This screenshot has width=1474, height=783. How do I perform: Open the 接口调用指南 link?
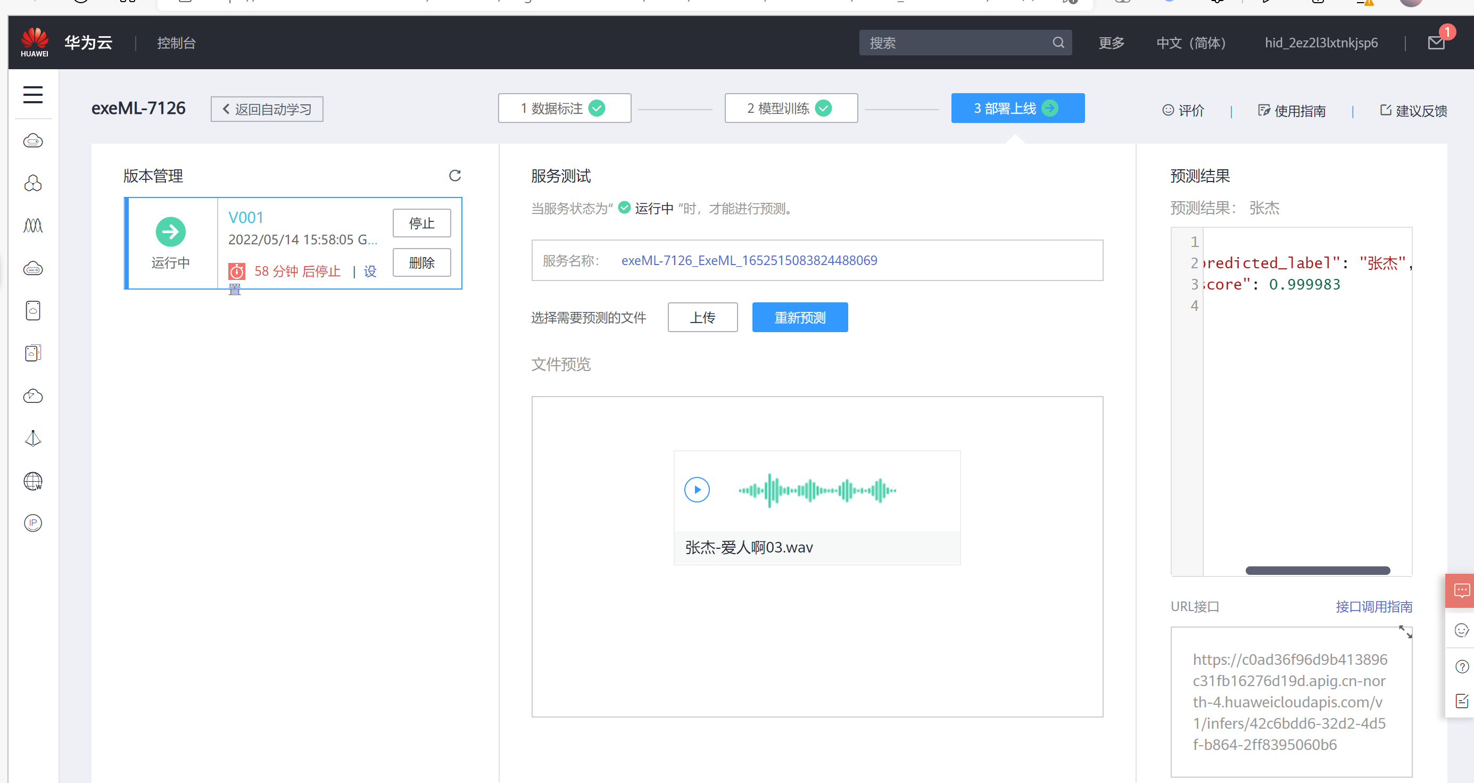[1373, 607]
